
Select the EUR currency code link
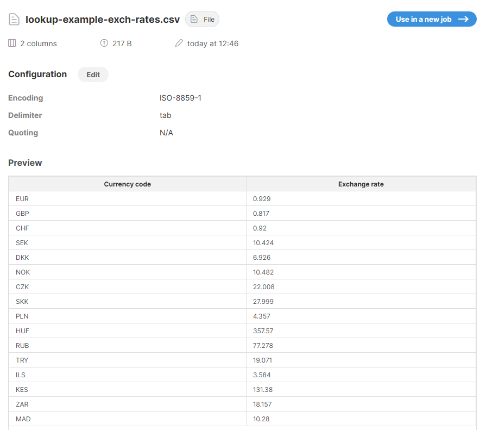pos(22,198)
